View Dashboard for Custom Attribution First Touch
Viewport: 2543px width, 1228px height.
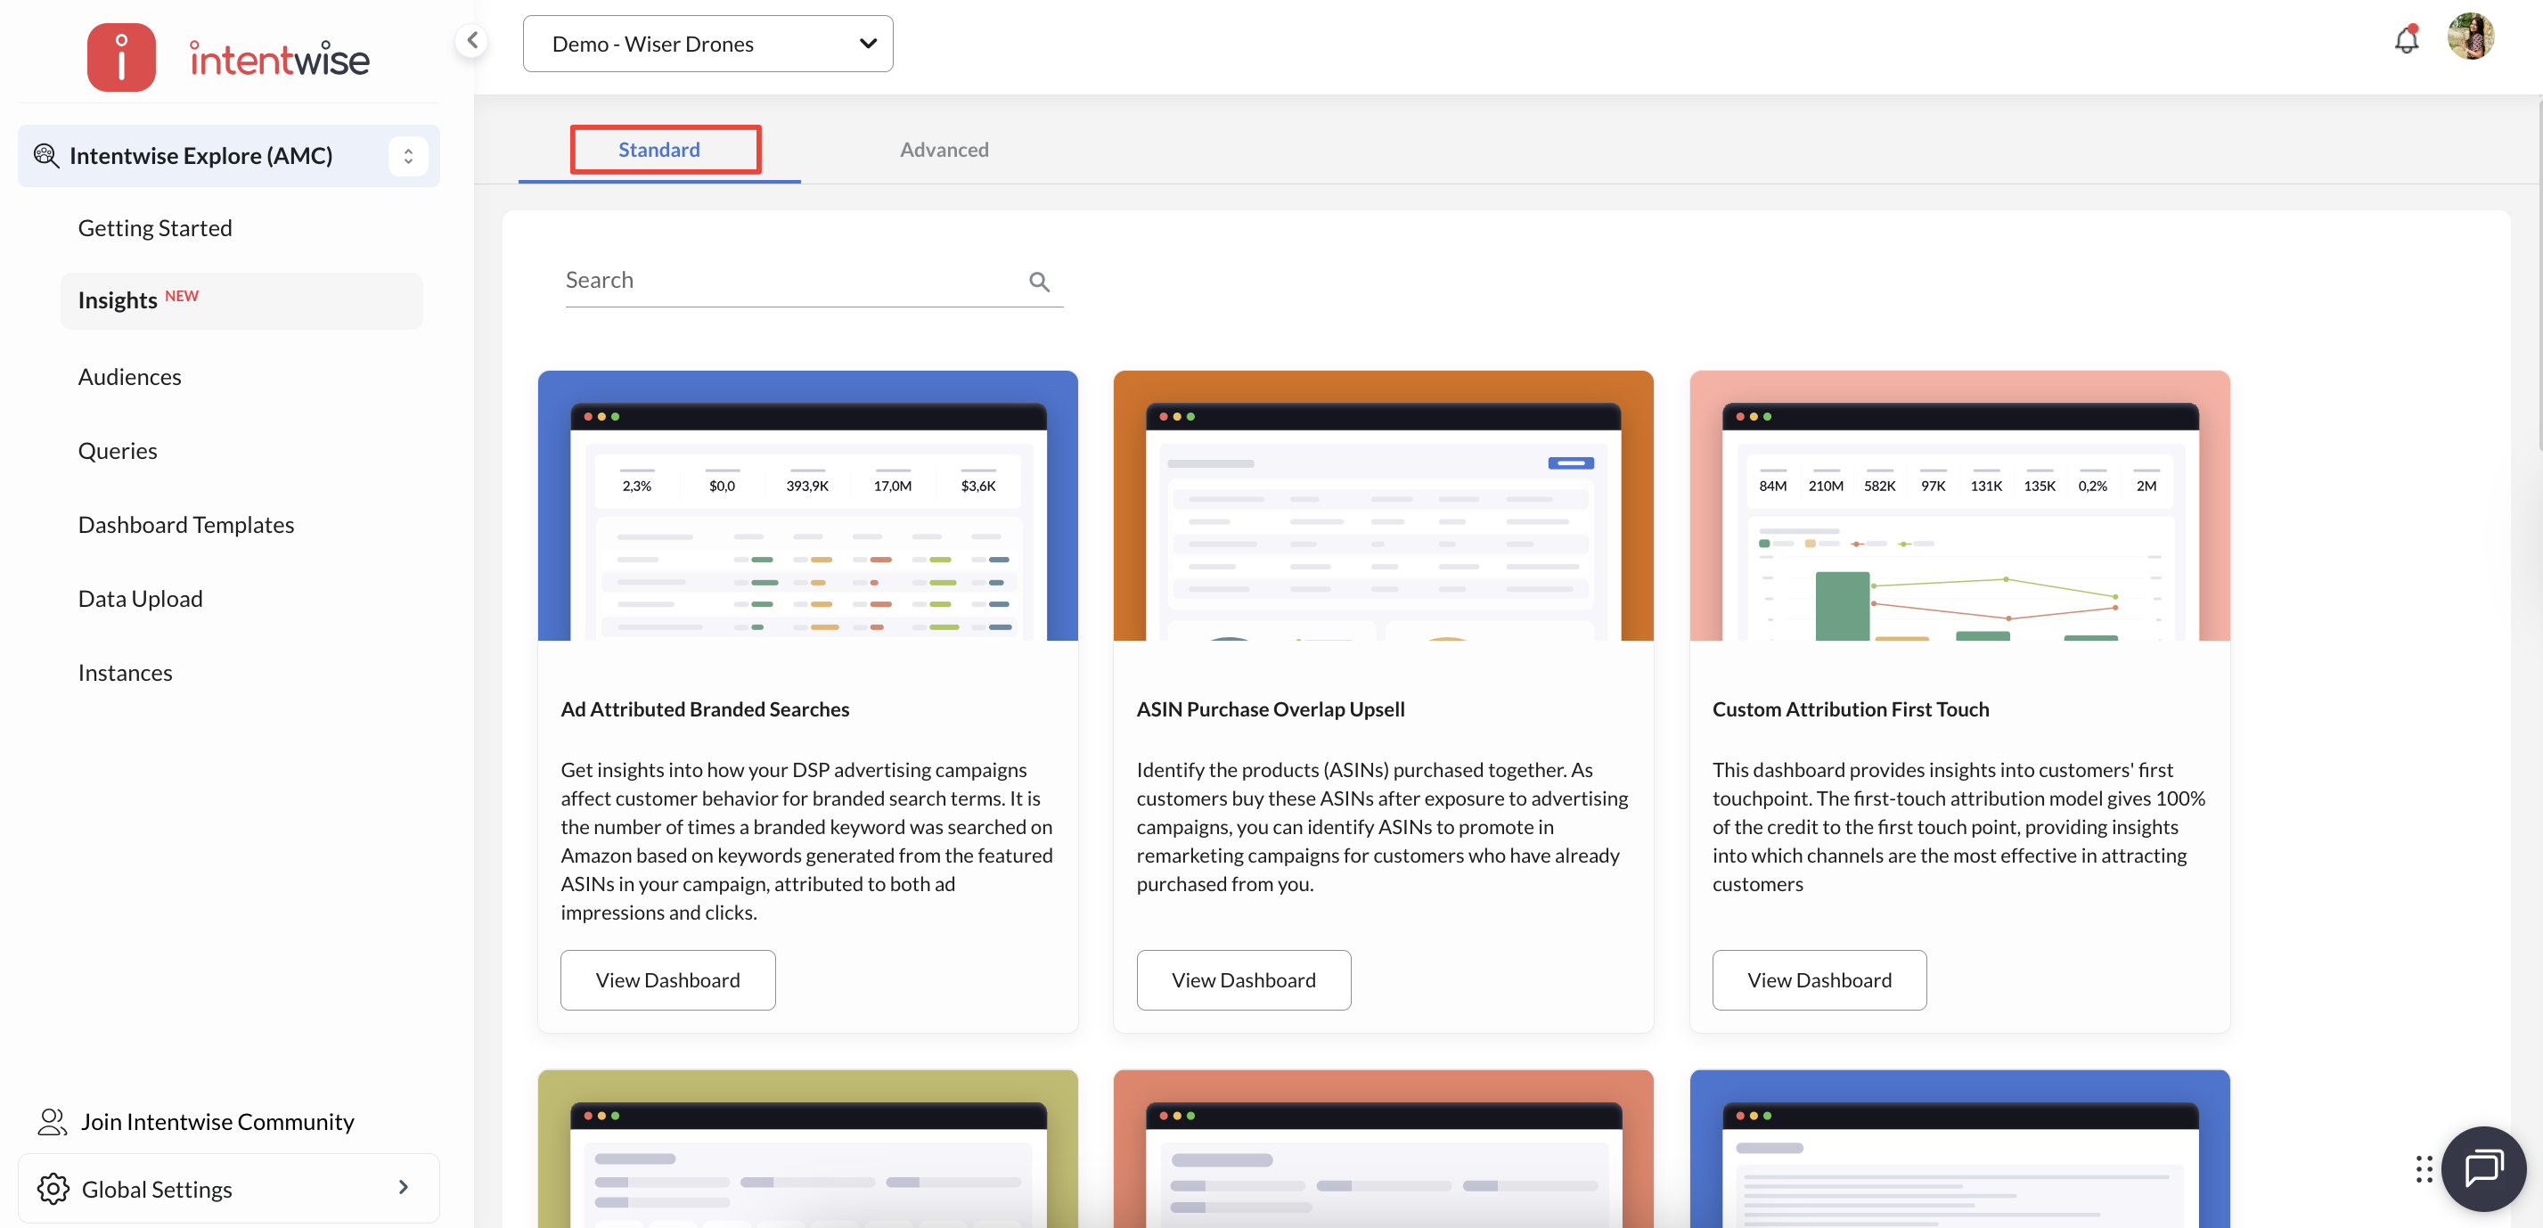point(1819,979)
